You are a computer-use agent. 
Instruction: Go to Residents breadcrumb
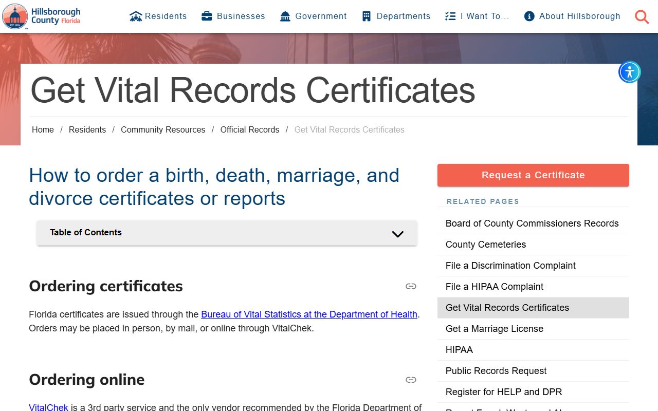point(87,130)
